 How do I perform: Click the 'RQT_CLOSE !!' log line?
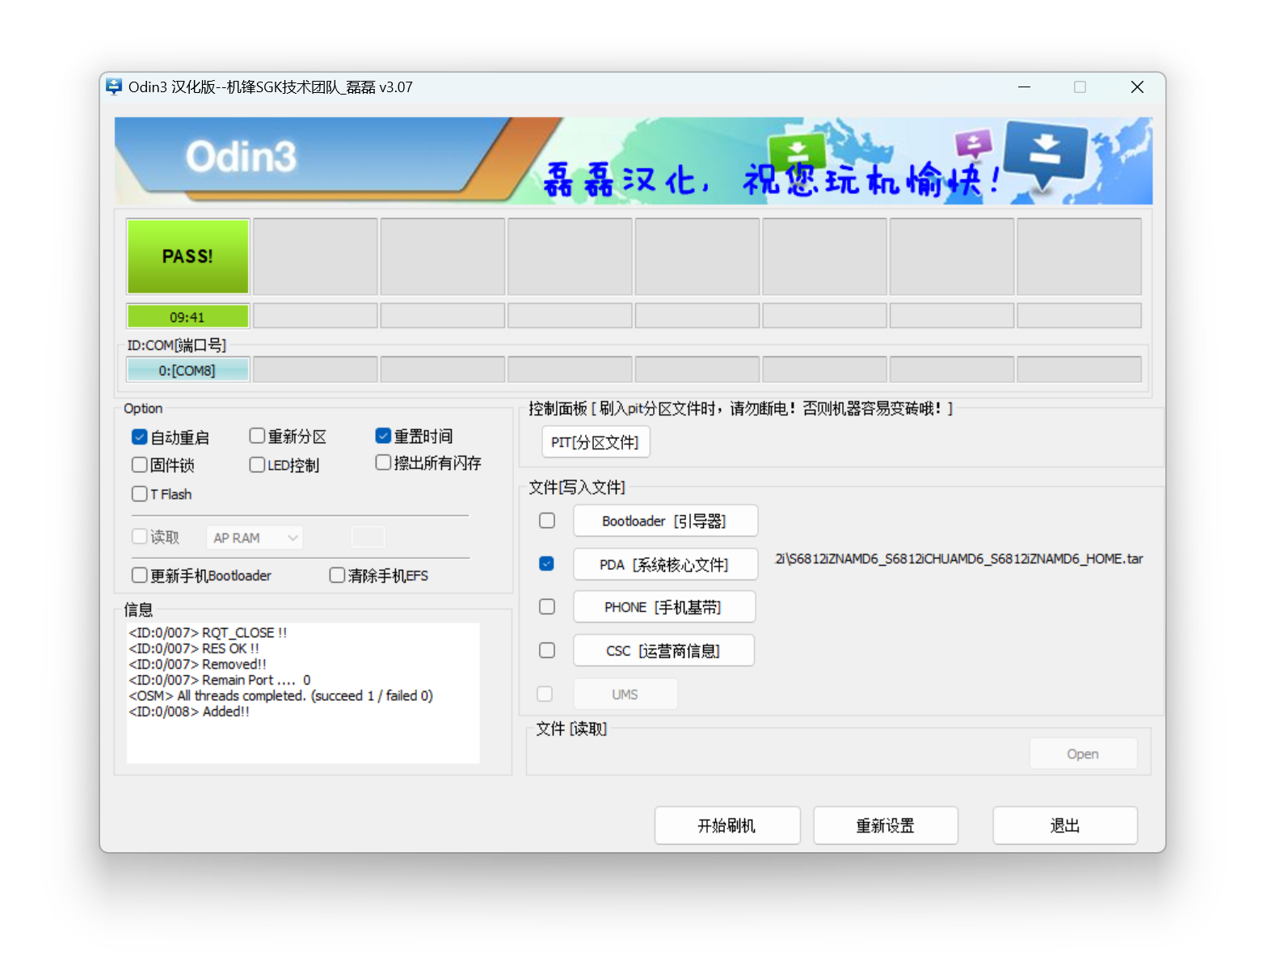click(208, 632)
